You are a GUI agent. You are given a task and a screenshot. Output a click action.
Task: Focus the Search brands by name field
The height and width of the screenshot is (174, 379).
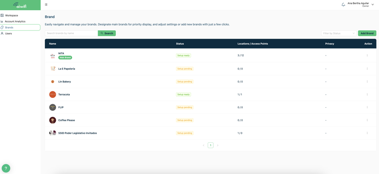tap(71, 33)
